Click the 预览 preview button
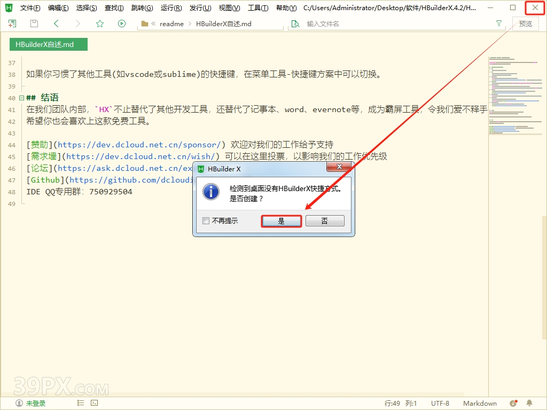The height and width of the screenshot is (410, 547). click(x=526, y=23)
